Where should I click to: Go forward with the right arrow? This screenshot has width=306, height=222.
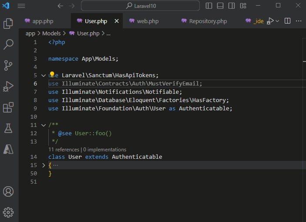point(72,6)
